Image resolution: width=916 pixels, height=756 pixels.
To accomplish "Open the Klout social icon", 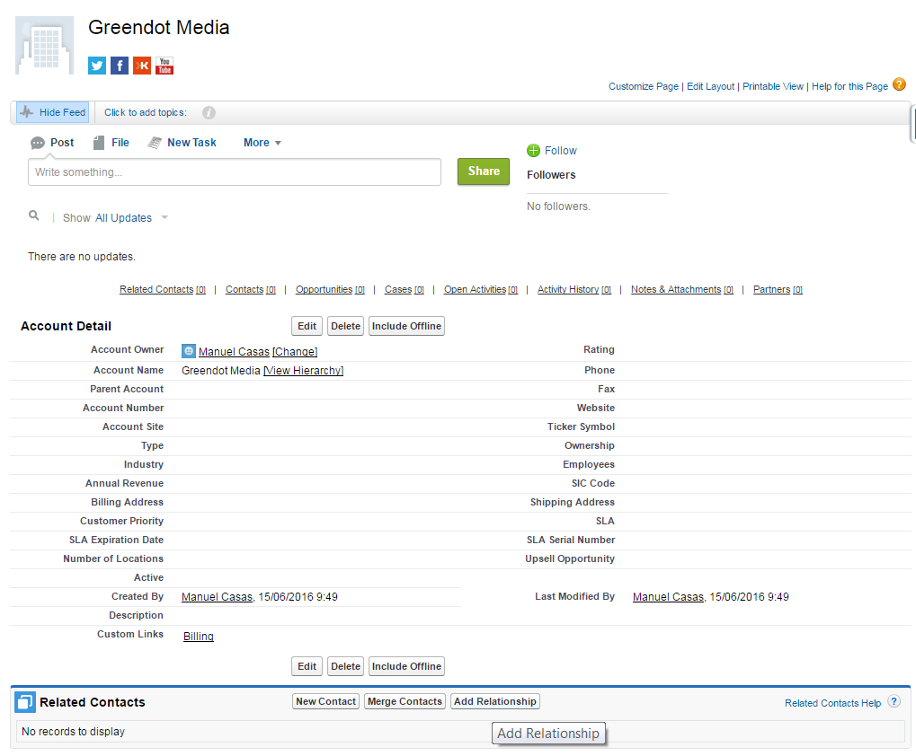I will pyautogui.click(x=142, y=66).
